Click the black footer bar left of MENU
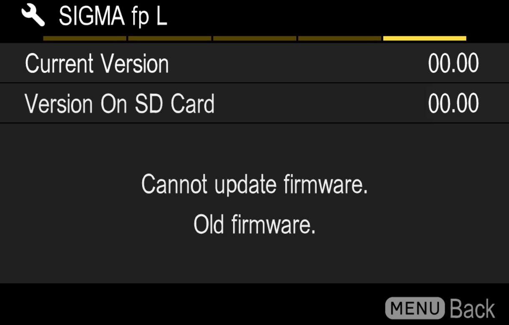509x325 pixels. 192,305
